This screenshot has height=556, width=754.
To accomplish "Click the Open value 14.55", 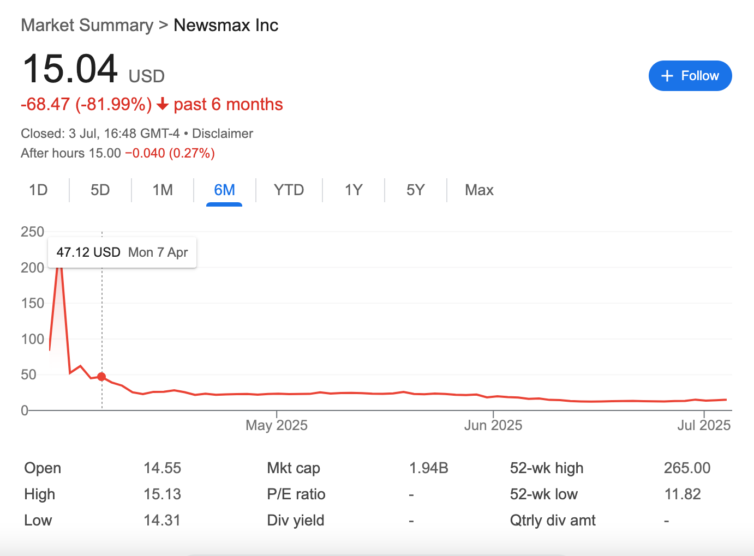I will click(162, 468).
